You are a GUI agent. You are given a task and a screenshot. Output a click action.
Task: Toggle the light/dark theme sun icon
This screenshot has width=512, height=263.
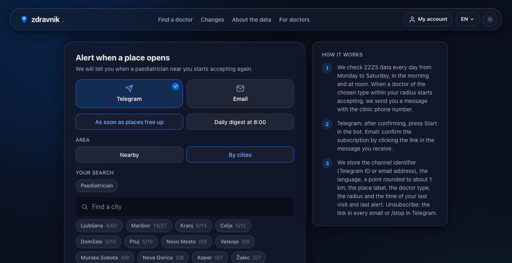tap(490, 19)
